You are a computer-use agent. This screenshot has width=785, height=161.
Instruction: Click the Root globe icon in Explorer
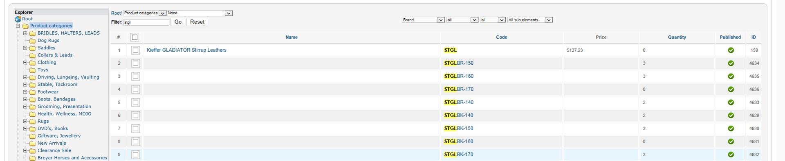point(18,19)
